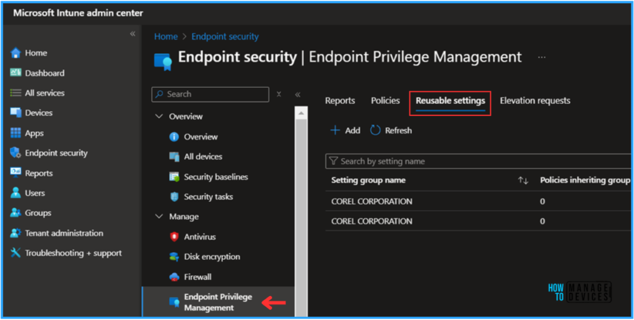Viewport: 634px width, 320px height.
Task: Open Endpoint security breadcrumb link
Action: point(225,36)
